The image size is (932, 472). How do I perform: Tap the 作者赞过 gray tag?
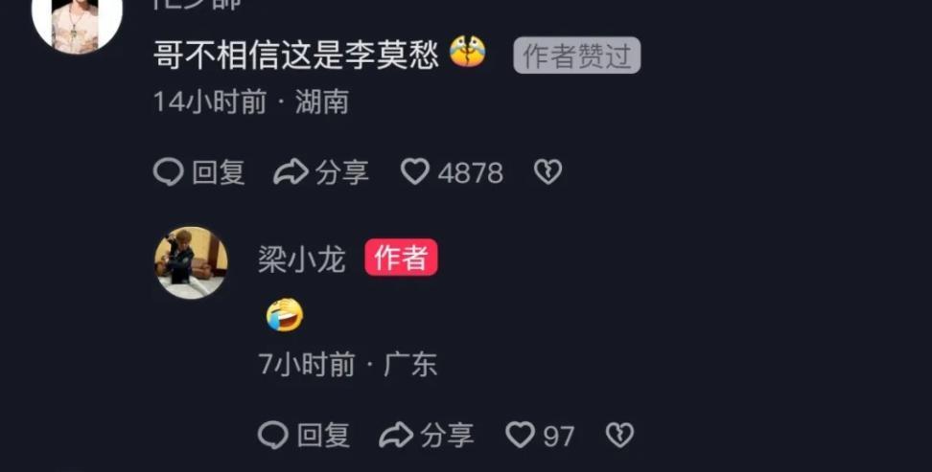point(577,56)
